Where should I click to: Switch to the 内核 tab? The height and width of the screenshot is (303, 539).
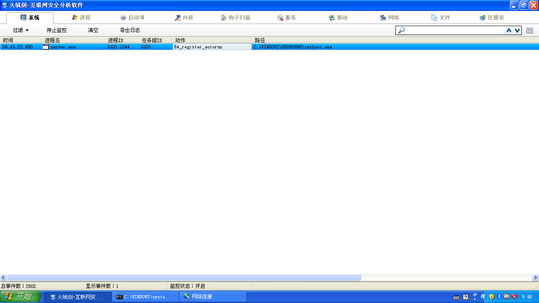184,18
